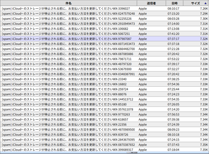Click the time cell 07:38:25
Screen dimensions: 209x154
coord(173,79)
